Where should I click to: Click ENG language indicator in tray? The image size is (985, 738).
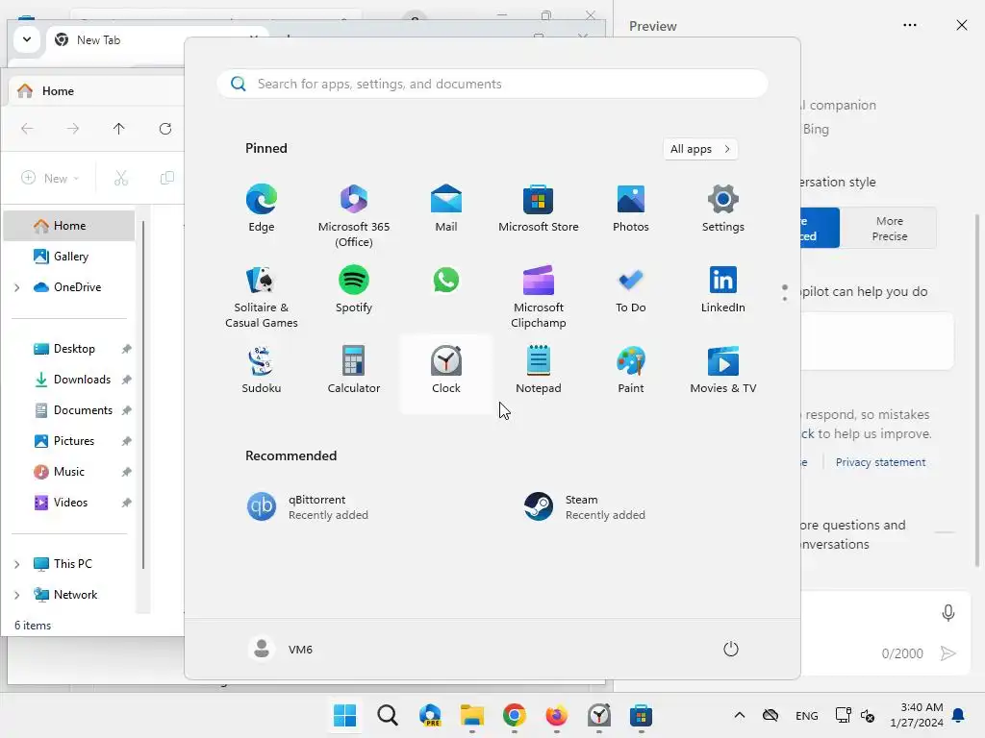807,715
